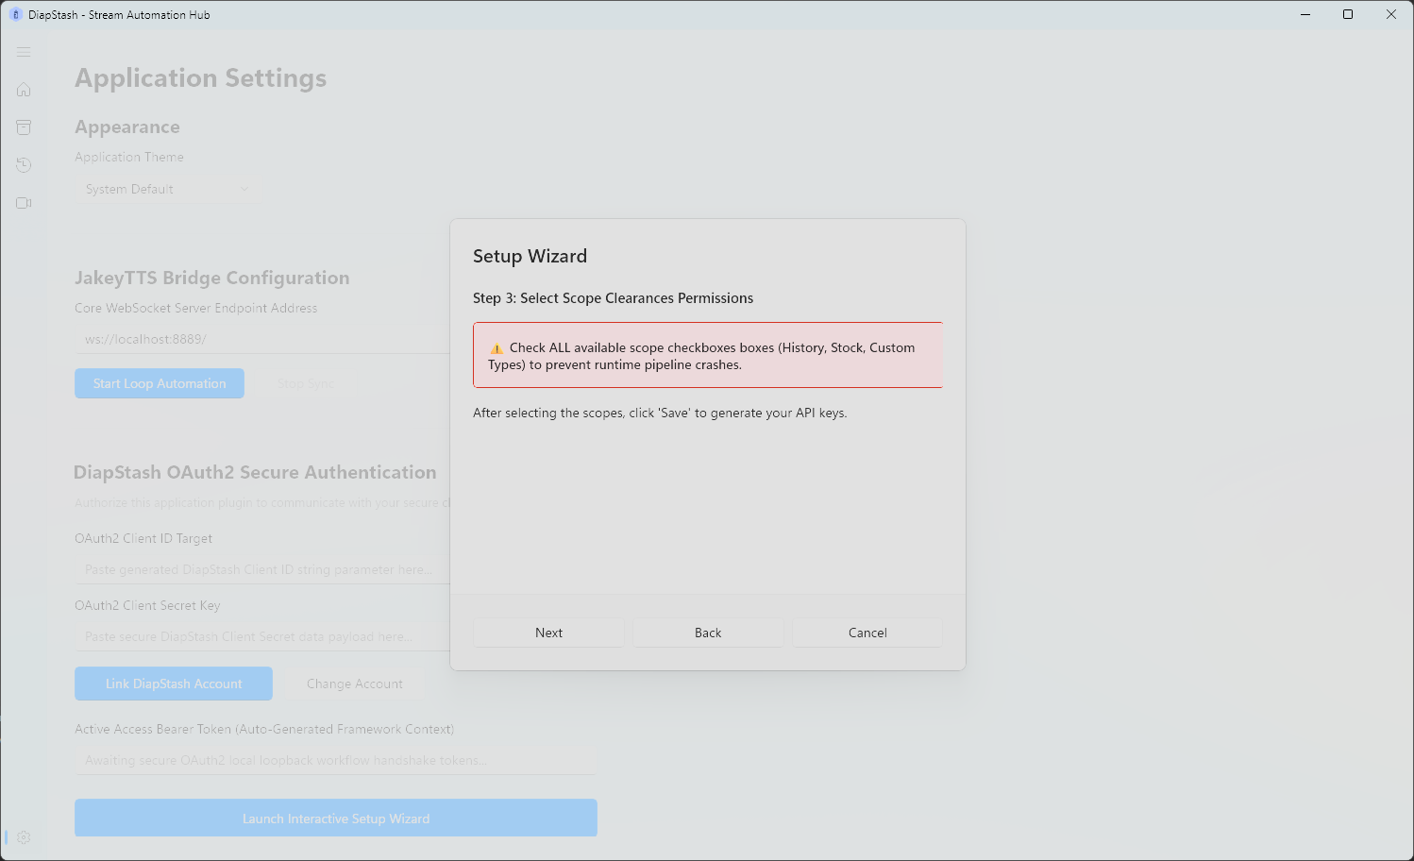Click the 'After selecting the scopes' instruction text
The width and height of the screenshot is (1414, 861).
(660, 413)
